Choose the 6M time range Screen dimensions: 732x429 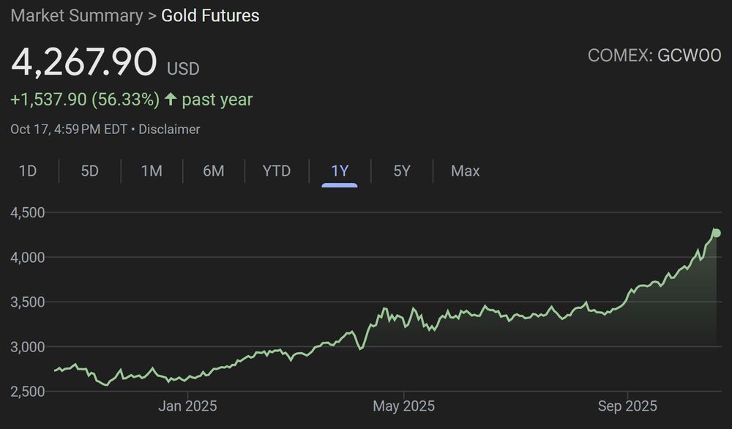[x=213, y=171]
